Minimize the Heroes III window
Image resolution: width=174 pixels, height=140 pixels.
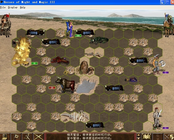pyautogui.click(x=163, y=2)
